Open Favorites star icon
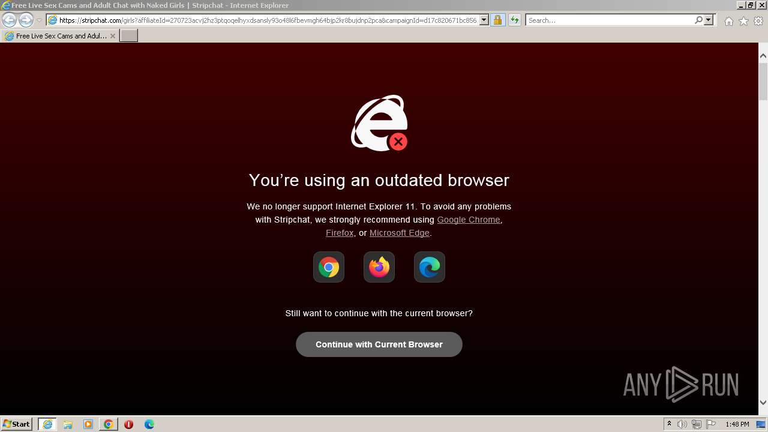 point(743,21)
